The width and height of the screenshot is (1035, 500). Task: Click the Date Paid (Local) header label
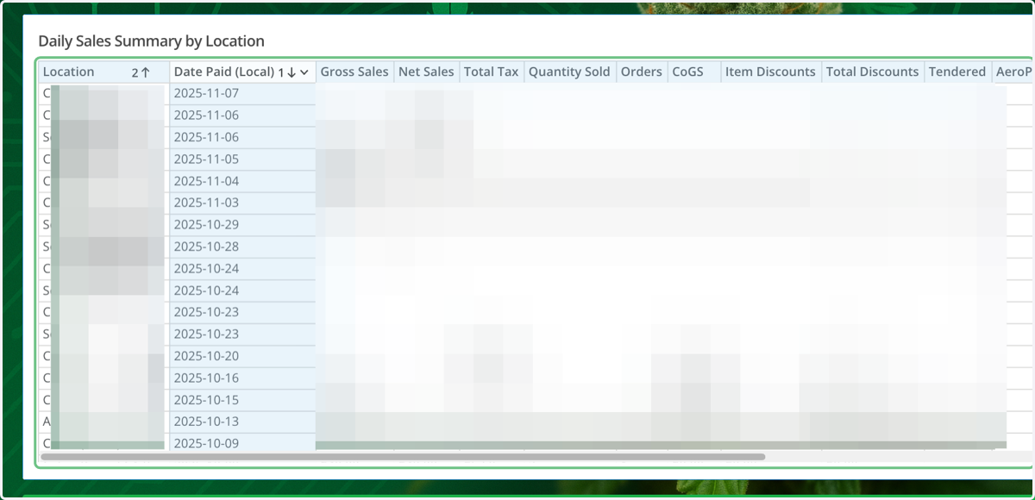[224, 72]
